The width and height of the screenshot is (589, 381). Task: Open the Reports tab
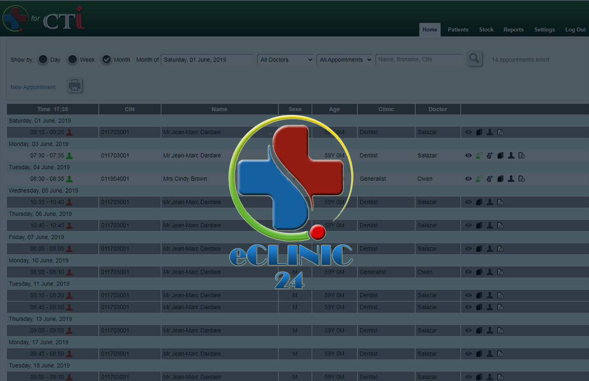pyautogui.click(x=514, y=30)
